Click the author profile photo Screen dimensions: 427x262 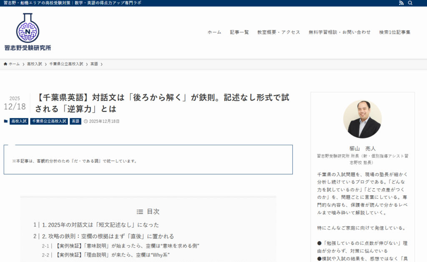click(x=362, y=119)
